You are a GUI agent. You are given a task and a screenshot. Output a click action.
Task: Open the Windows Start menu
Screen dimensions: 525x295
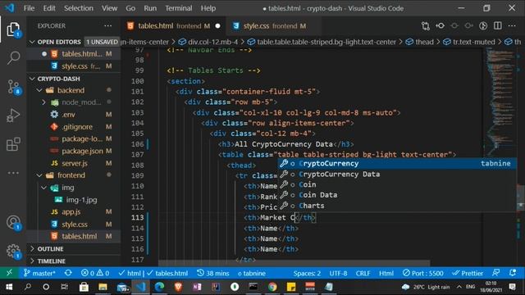click(x=9, y=287)
